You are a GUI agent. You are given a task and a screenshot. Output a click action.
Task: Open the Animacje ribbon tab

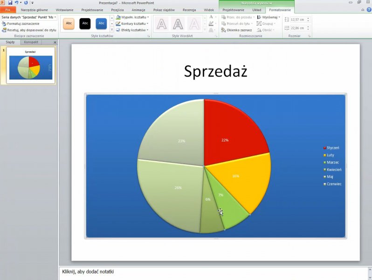pyautogui.click(x=138, y=10)
